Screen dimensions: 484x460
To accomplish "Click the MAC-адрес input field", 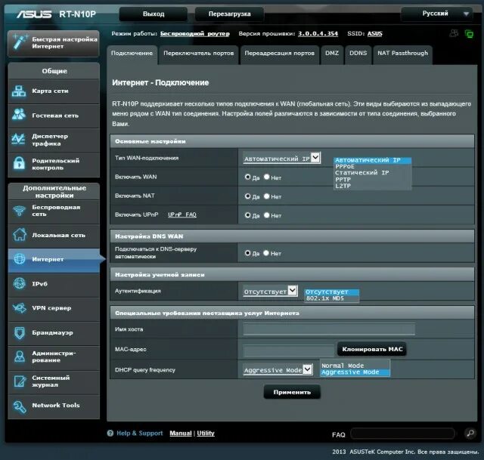I will (289, 350).
